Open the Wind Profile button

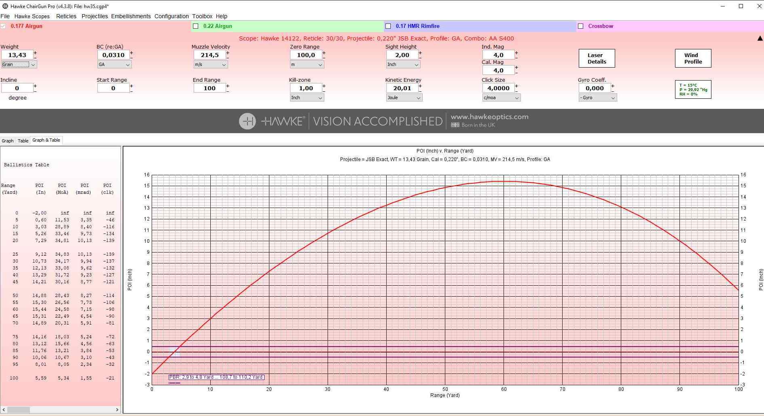[x=693, y=58]
